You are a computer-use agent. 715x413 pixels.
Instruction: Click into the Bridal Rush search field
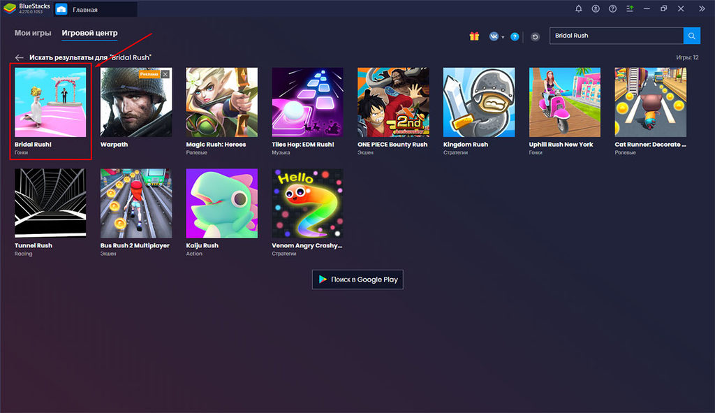click(x=617, y=36)
